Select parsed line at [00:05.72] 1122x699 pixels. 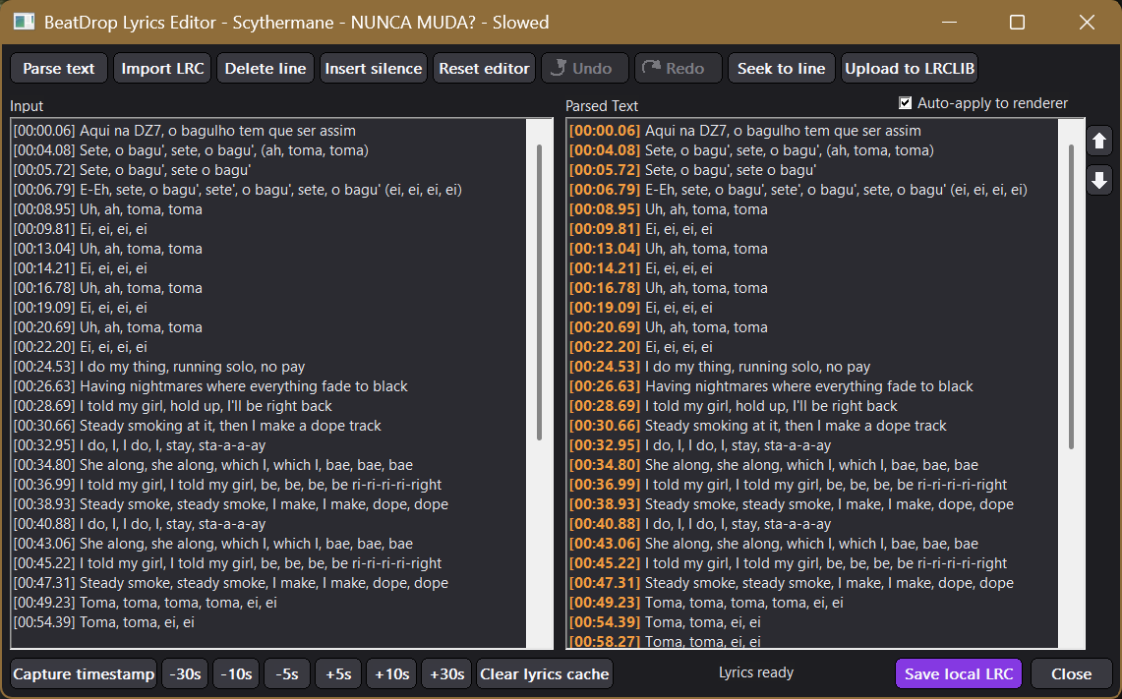click(692, 170)
